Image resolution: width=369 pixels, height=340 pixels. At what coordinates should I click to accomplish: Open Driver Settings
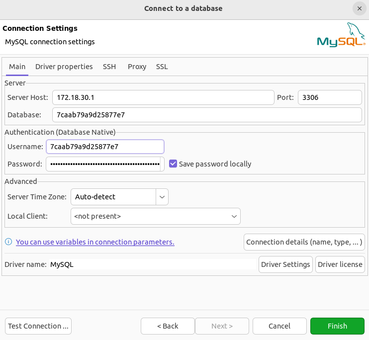[x=285, y=264]
